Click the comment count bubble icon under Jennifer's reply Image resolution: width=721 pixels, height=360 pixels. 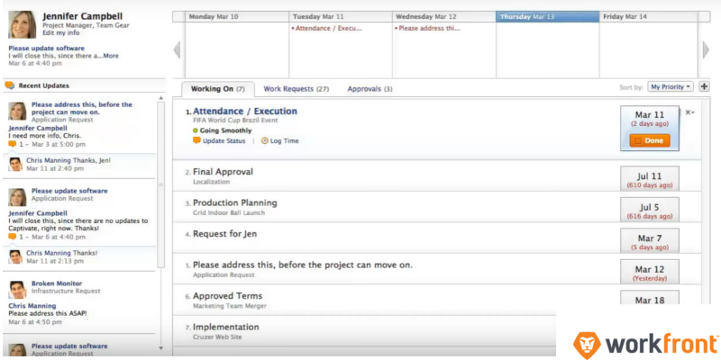[x=13, y=144]
